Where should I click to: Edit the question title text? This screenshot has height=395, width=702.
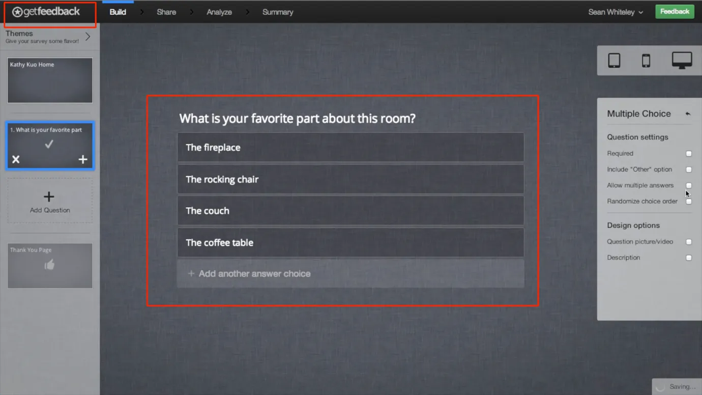[x=297, y=119]
